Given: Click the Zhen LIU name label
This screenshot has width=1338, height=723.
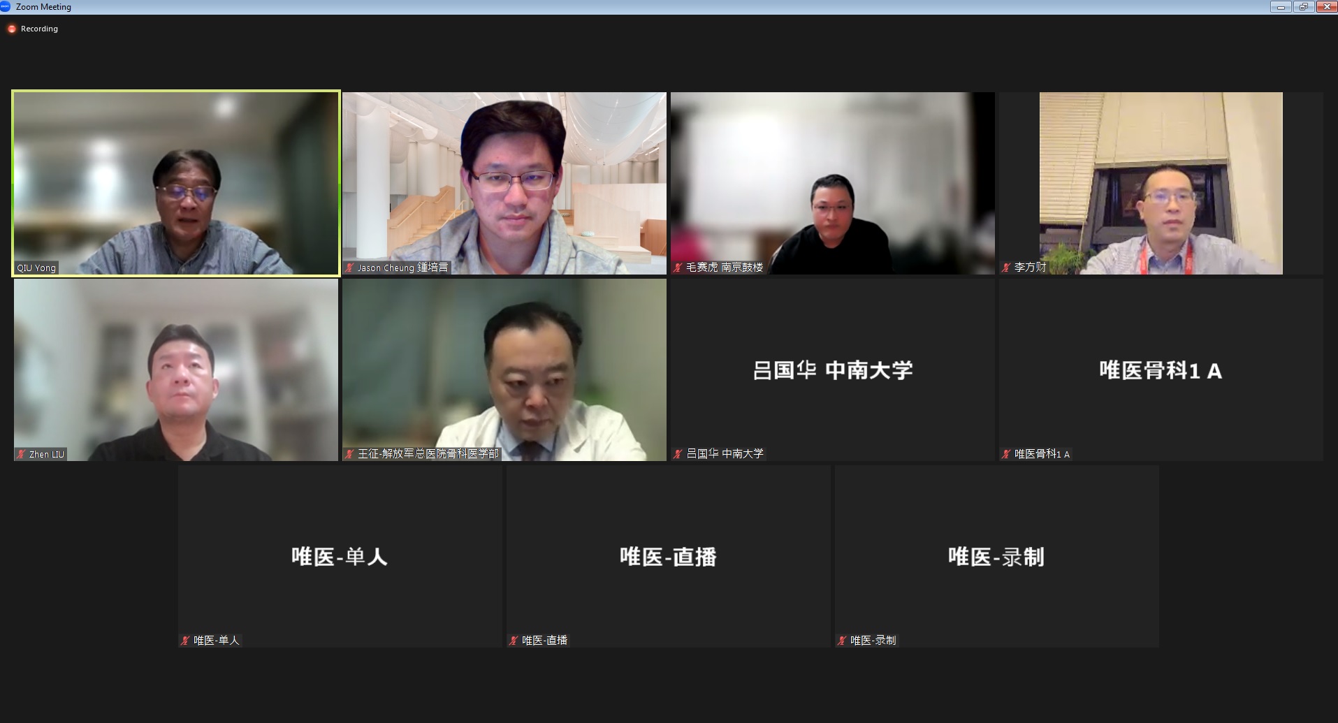Looking at the screenshot, I should [47, 454].
